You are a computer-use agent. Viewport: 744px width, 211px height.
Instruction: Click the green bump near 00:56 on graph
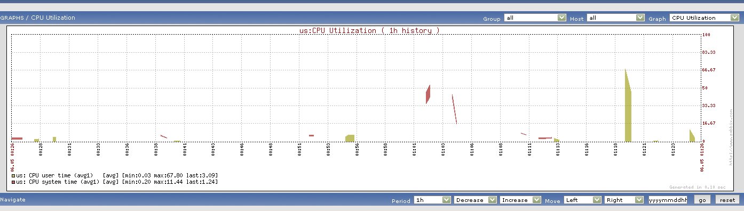click(350, 138)
